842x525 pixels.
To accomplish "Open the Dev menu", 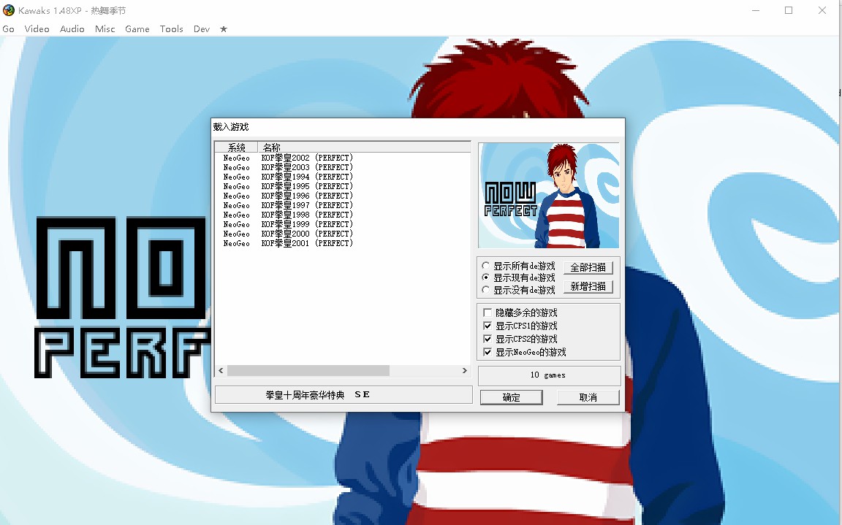I will [x=202, y=29].
